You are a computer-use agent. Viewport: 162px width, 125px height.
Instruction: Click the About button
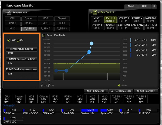point(131,6)
